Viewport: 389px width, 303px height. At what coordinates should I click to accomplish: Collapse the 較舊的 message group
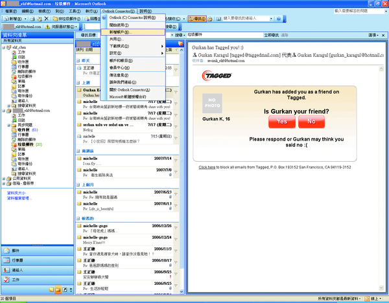click(x=78, y=219)
